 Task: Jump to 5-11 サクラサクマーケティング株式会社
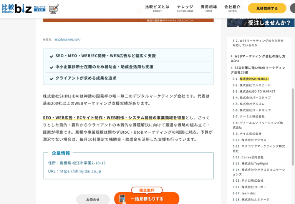[259, 148]
